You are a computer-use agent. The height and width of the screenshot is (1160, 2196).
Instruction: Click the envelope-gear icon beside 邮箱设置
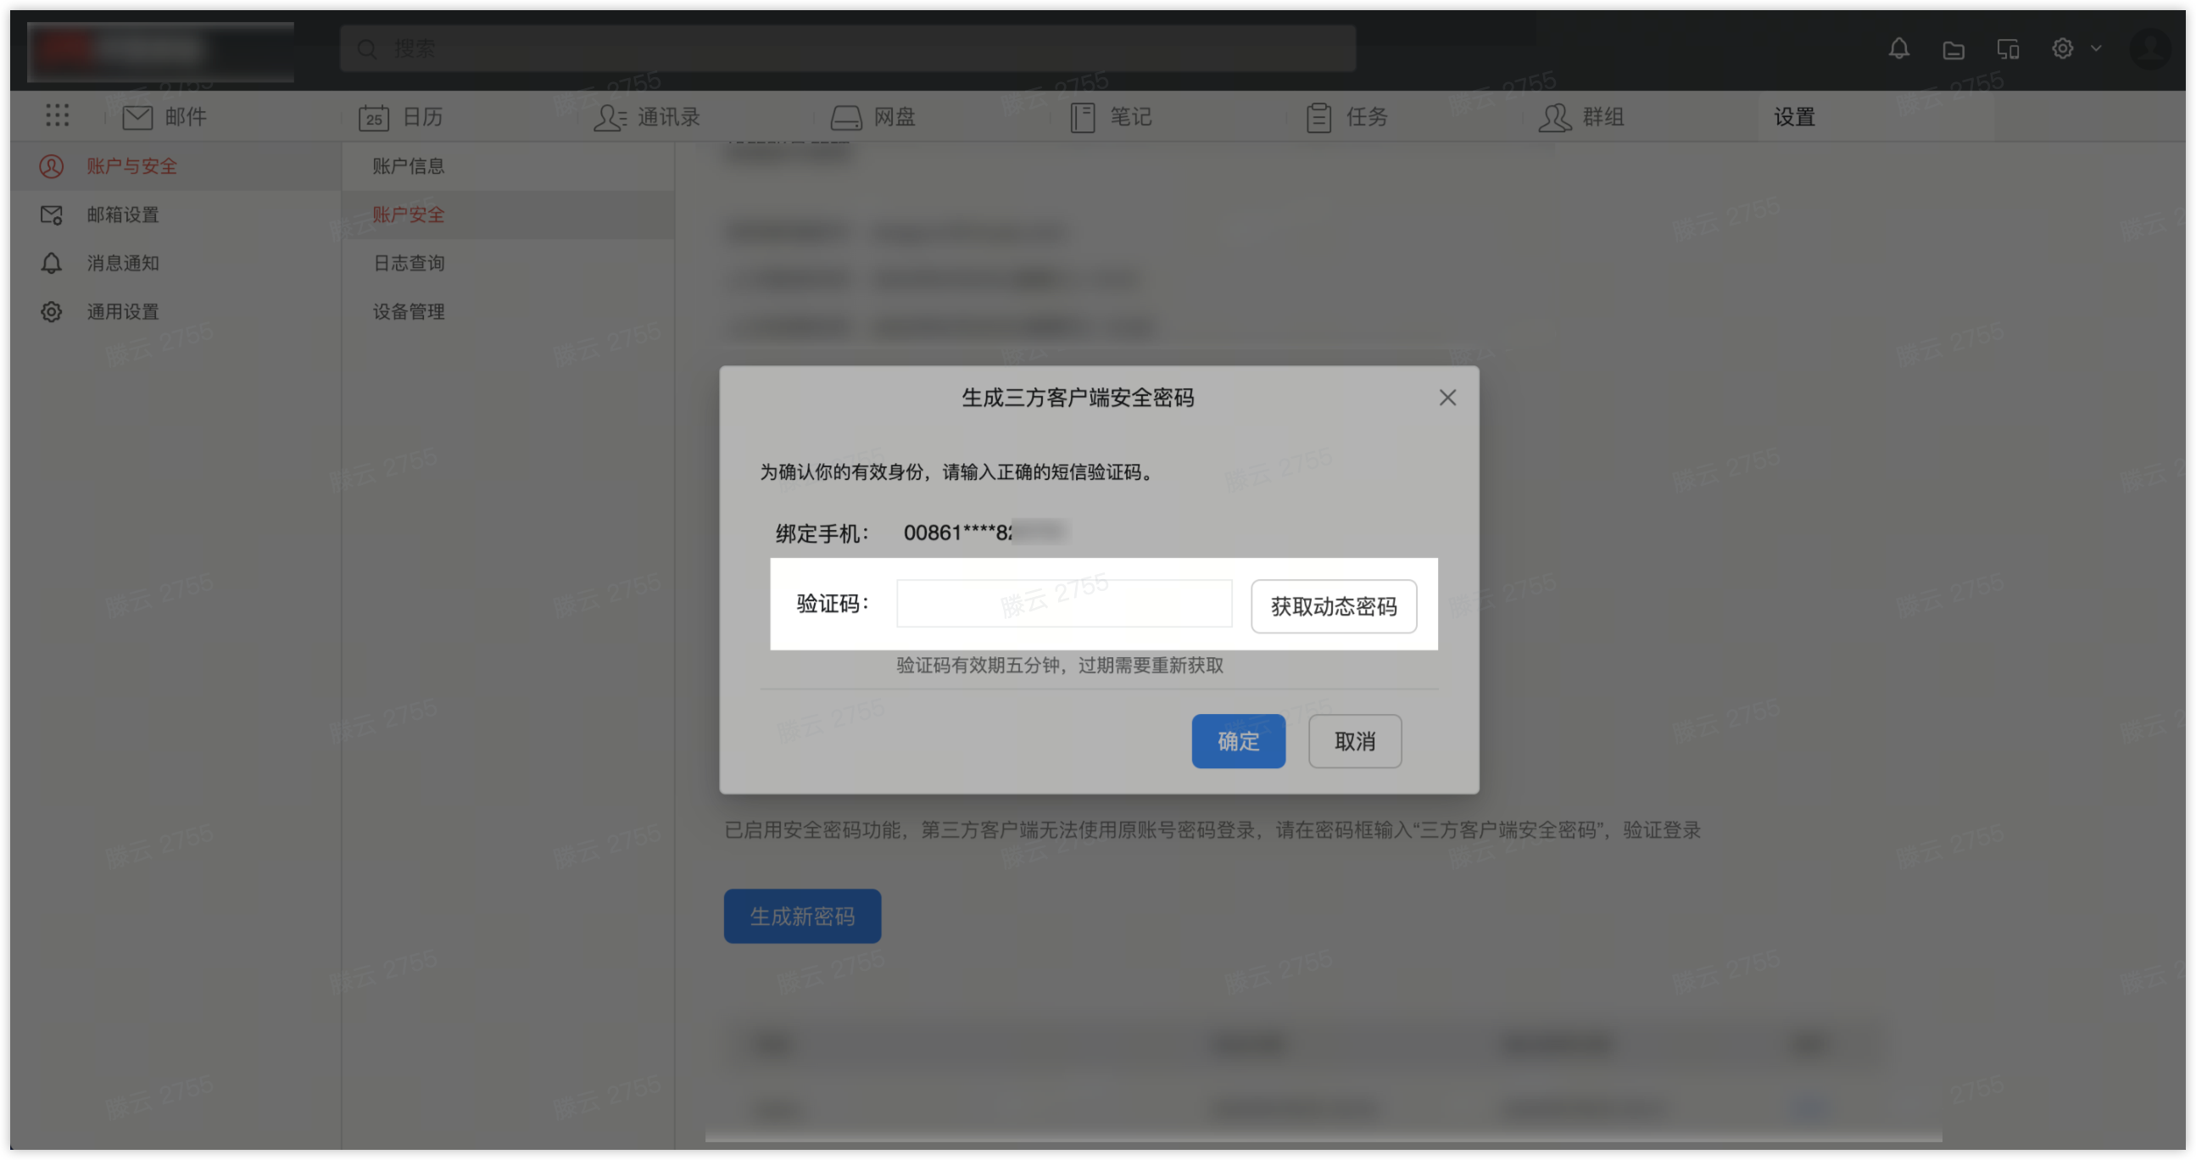[x=51, y=215]
